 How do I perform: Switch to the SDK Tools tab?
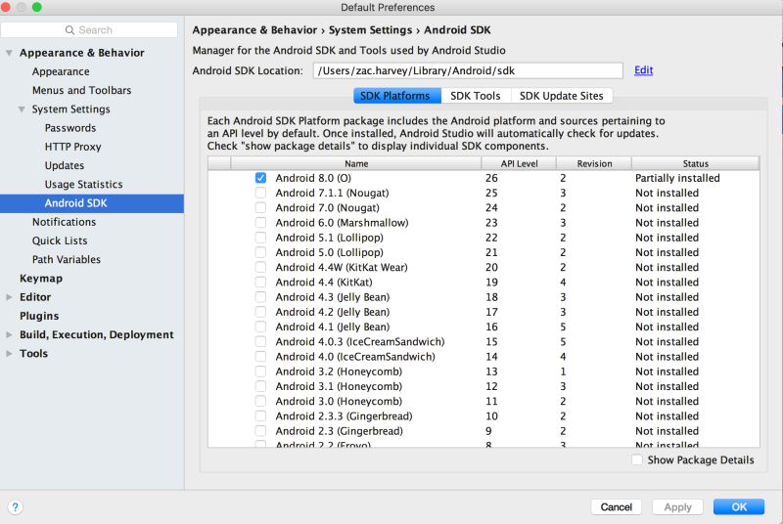[476, 96]
